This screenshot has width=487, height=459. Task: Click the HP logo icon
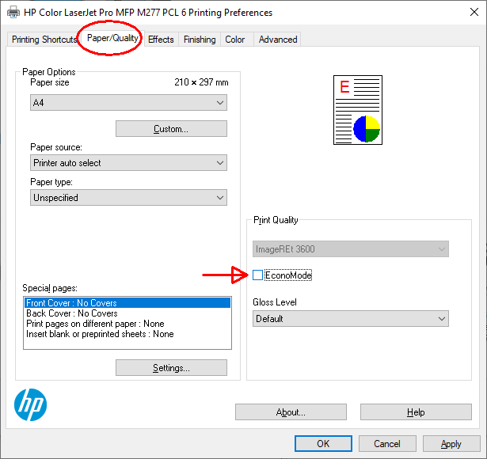[30, 404]
